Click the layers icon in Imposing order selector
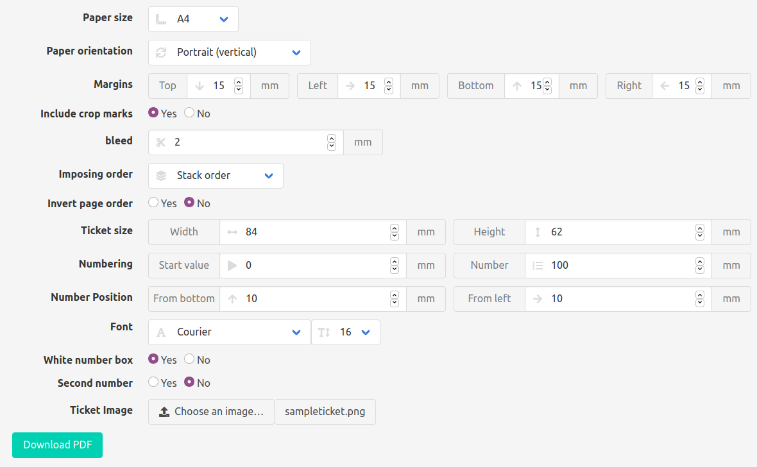Viewport: 757px width, 467px height. point(161,176)
